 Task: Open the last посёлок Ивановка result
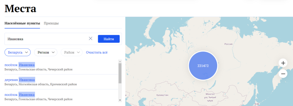tap(20, 95)
